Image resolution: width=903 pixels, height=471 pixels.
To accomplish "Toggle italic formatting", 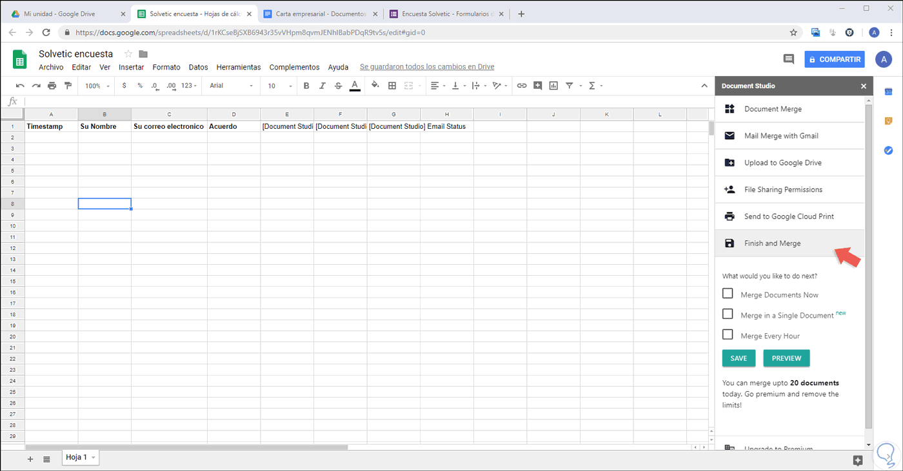I will (x=322, y=86).
